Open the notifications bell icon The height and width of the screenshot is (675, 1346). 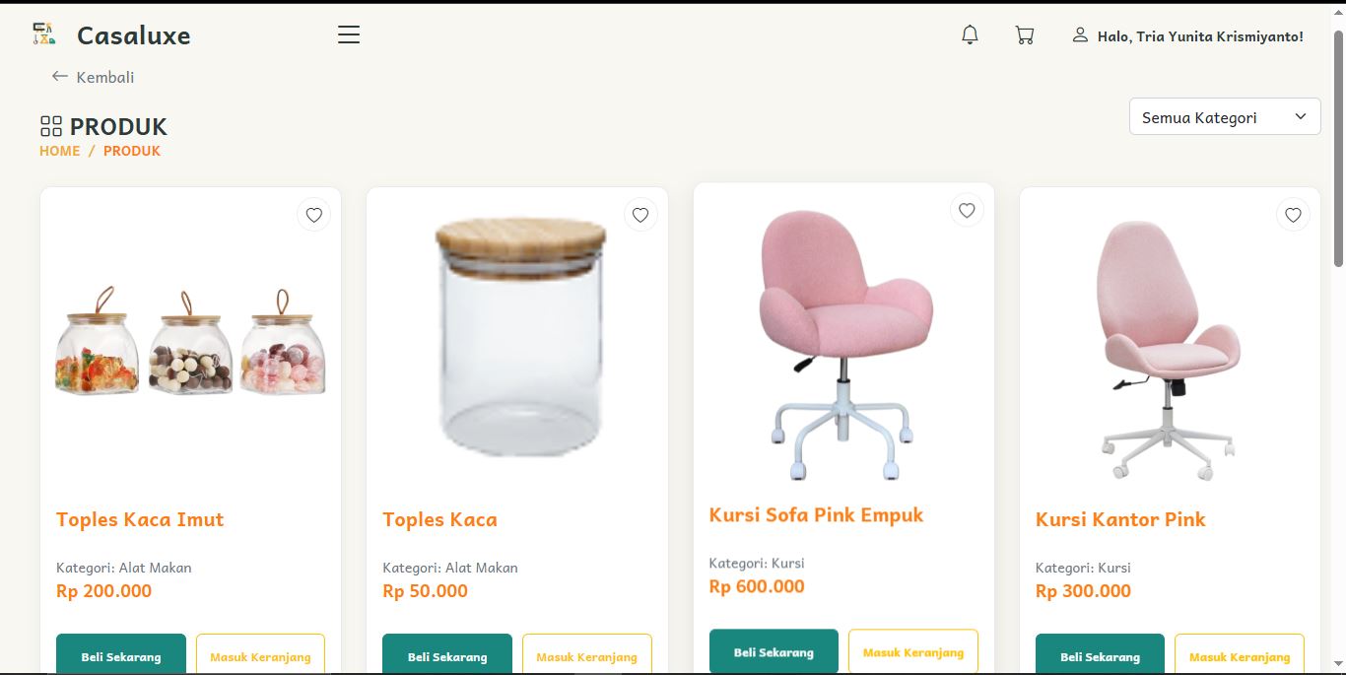[970, 35]
